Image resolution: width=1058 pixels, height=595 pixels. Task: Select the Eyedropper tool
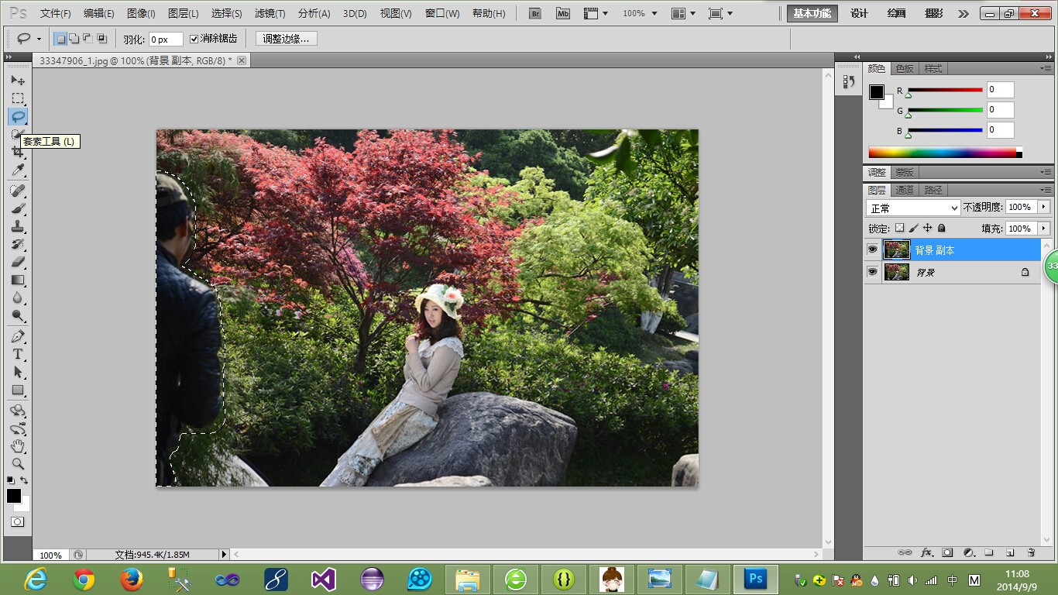coord(18,170)
